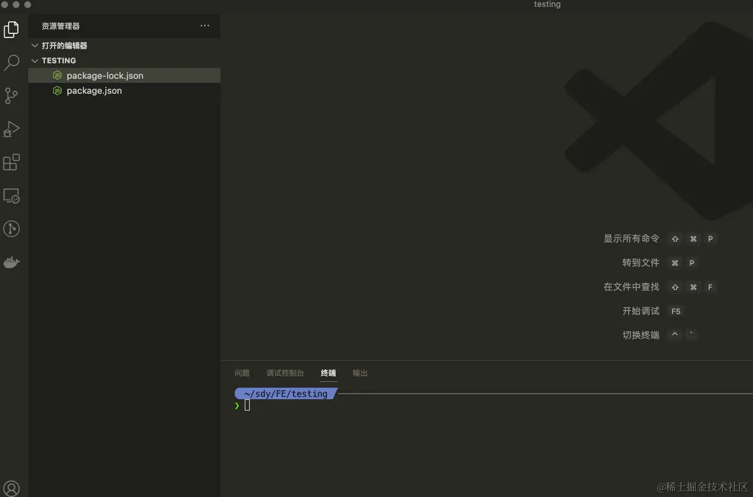753x497 pixels.
Task: Open package.json file
Action: coord(124,90)
